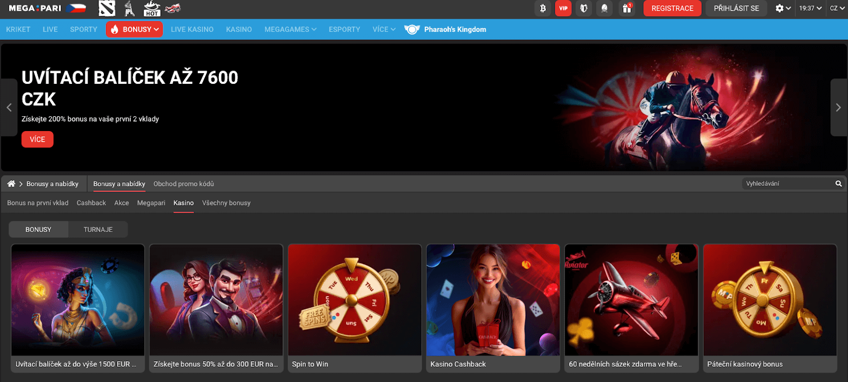Click the gift box bonuses icon
Viewport: 848px width, 382px height.
pos(627,8)
